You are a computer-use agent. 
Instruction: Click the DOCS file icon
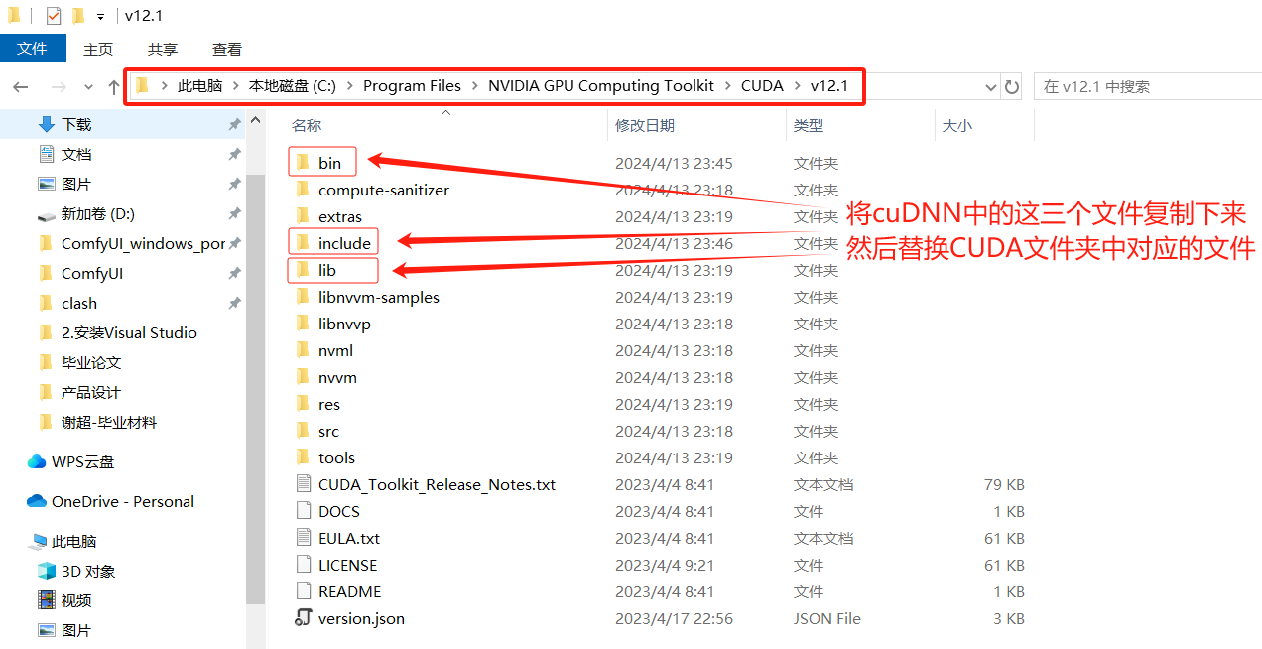click(x=303, y=511)
